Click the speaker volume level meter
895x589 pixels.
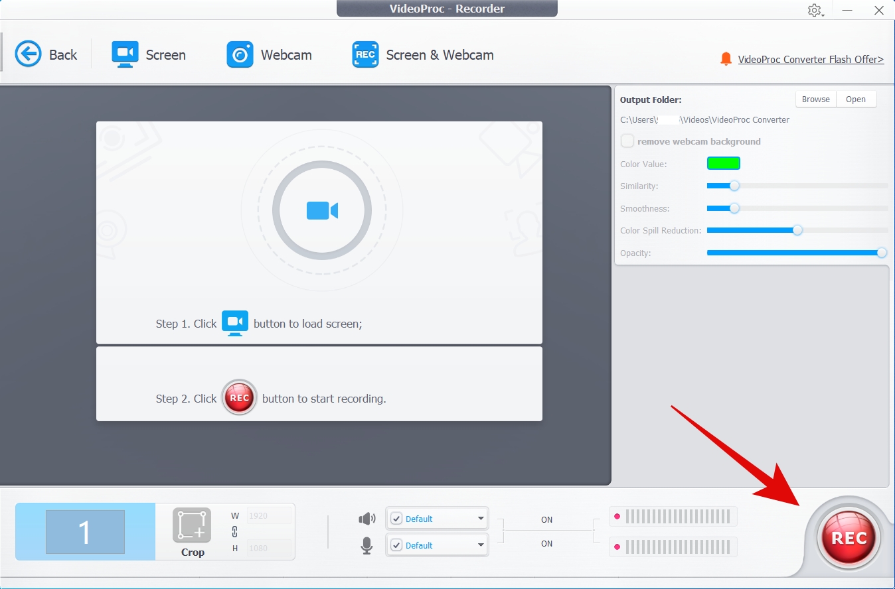click(x=673, y=516)
